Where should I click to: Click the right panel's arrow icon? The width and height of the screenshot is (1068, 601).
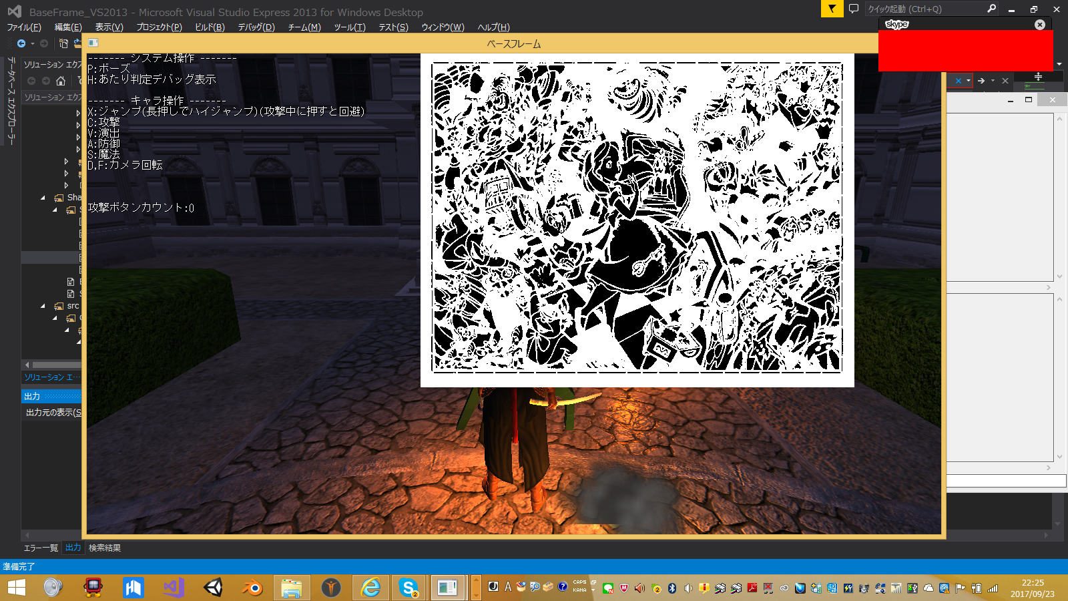pyautogui.click(x=981, y=81)
